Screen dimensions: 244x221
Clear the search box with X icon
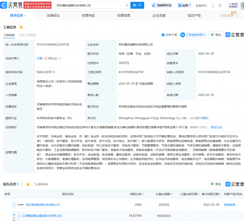coord(127,5)
